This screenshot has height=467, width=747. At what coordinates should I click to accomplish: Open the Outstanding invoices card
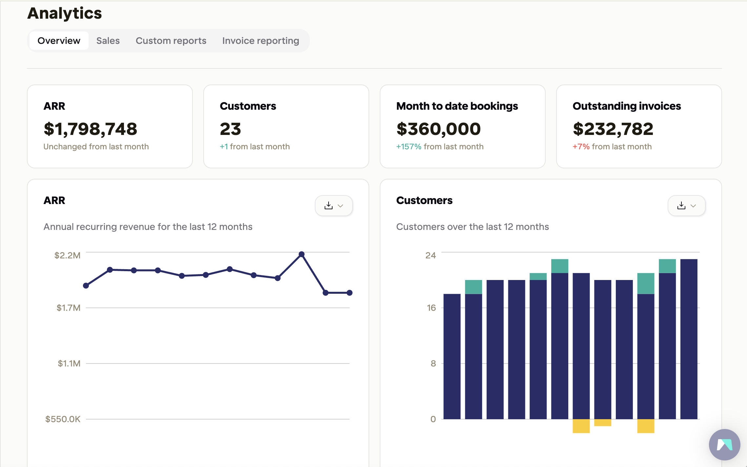639,126
